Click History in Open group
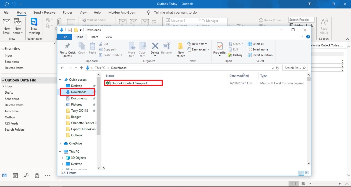351x187 pixels. [235, 55]
